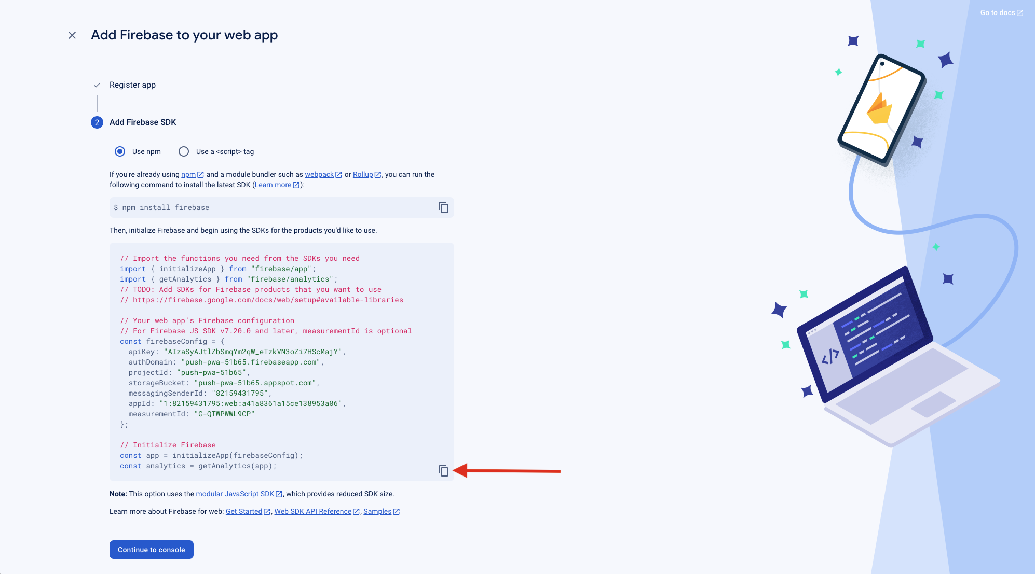Image resolution: width=1035 pixels, height=574 pixels.
Task: Open the Rollup link
Action: tap(363, 175)
